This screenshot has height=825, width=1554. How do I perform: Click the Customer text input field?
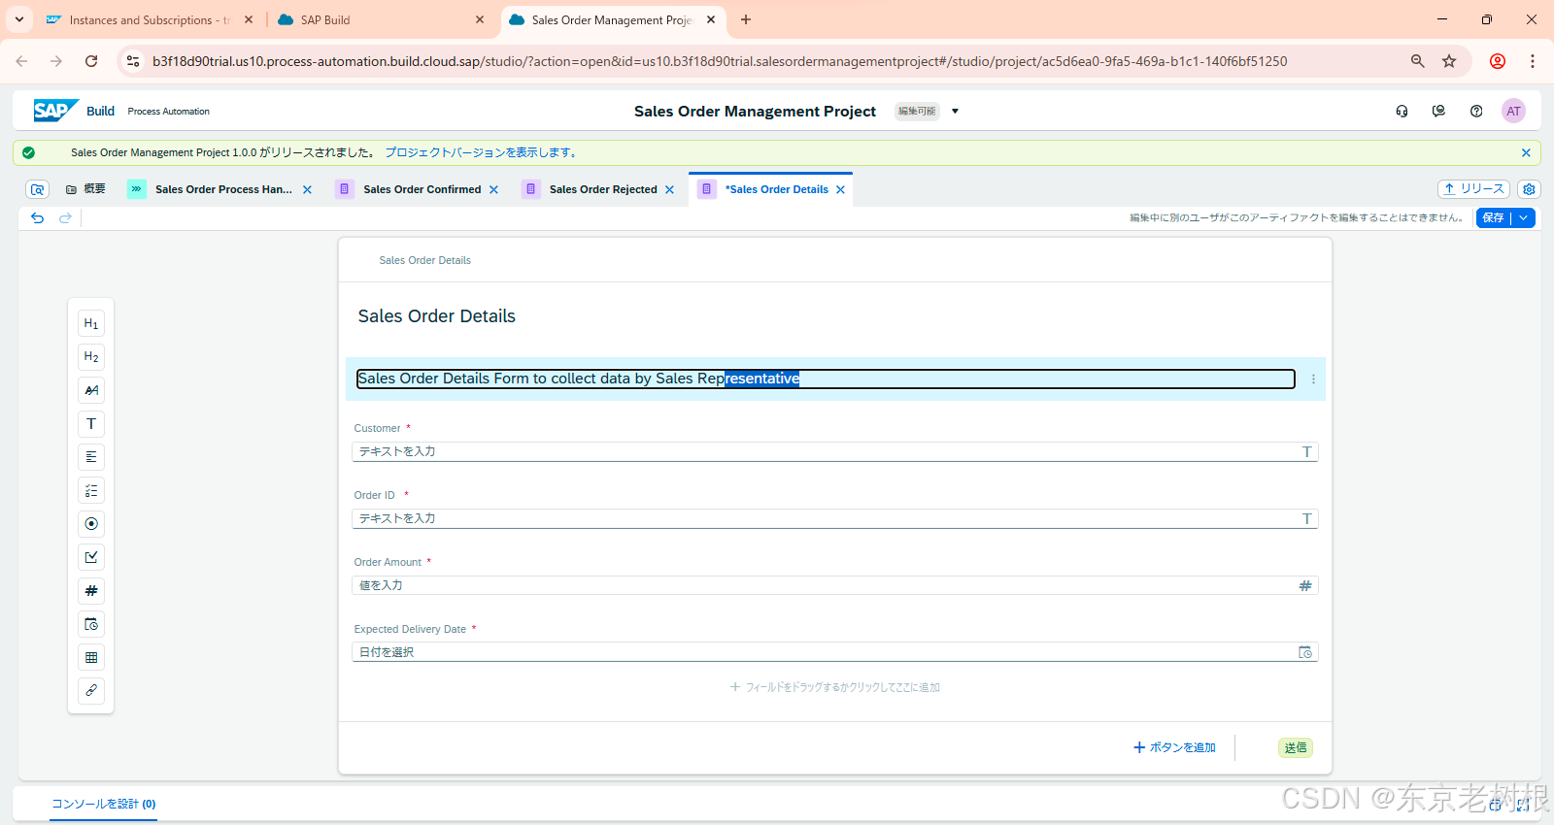coord(834,451)
